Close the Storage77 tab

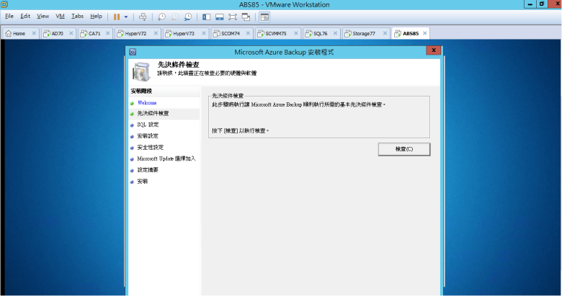384,33
